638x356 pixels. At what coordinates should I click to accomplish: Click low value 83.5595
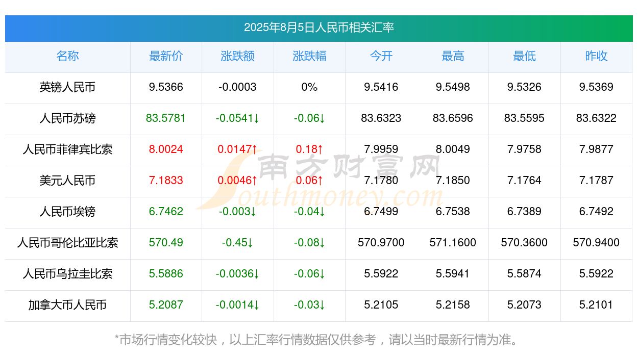(x=525, y=118)
